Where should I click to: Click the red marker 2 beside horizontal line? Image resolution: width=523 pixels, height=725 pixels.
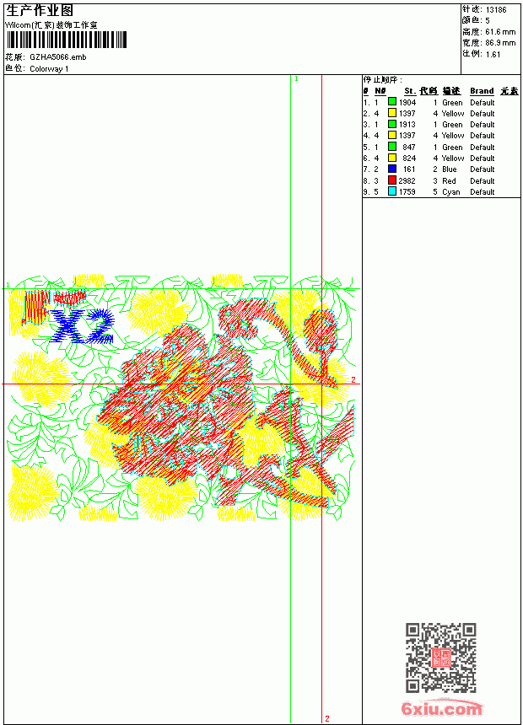[x=353, y=379]
